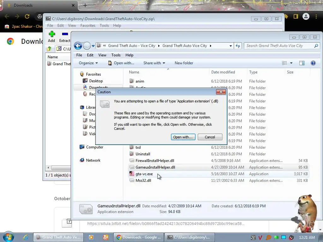This screenshot has width=323, height=242.
Task: Open the Explorer Help menu
Action: (129, 55)
